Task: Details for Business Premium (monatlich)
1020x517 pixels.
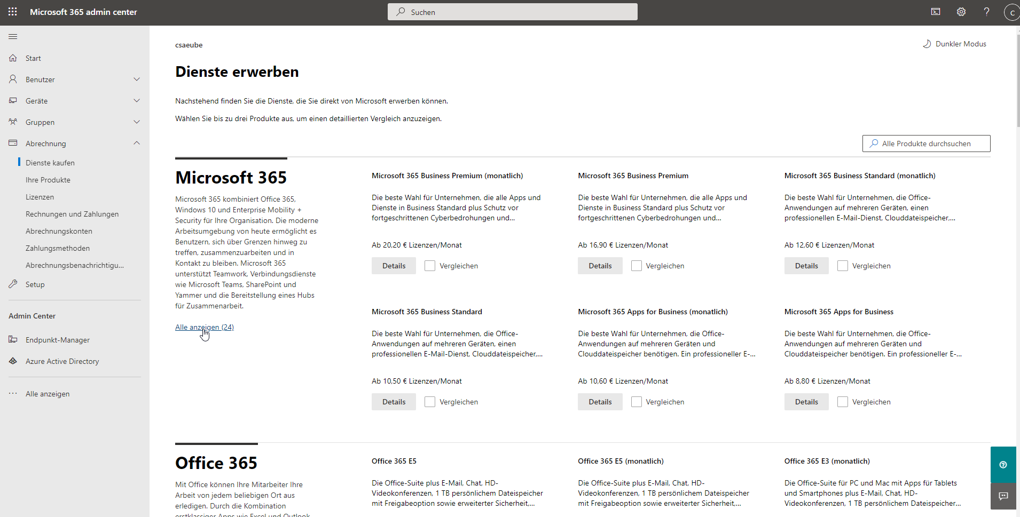Action: [x=394, y=266]
